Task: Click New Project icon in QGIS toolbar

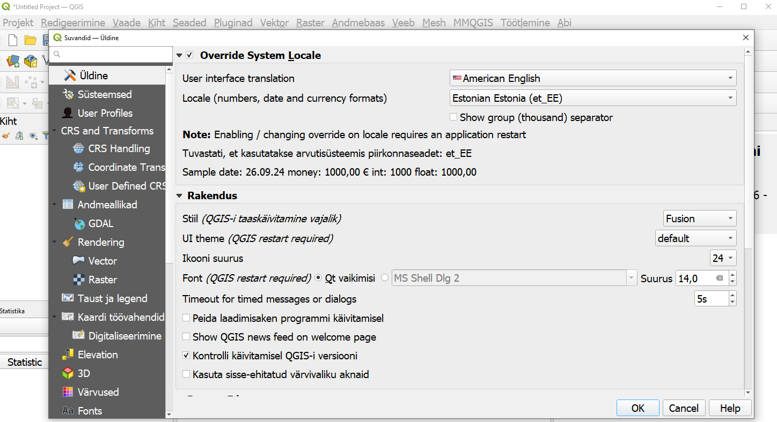Action: pos(12,40)
